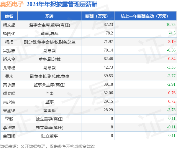Click the salary value 29.15
Image resolution: width=177 pixels, height=149 pixels.
pyautogui.click(x=108, y=101)
